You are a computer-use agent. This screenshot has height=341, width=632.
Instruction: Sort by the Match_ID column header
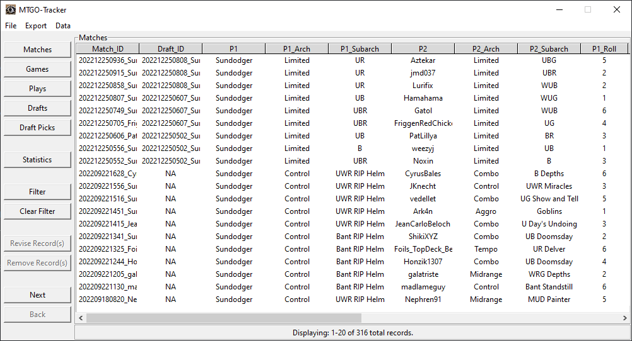(107, 48)
